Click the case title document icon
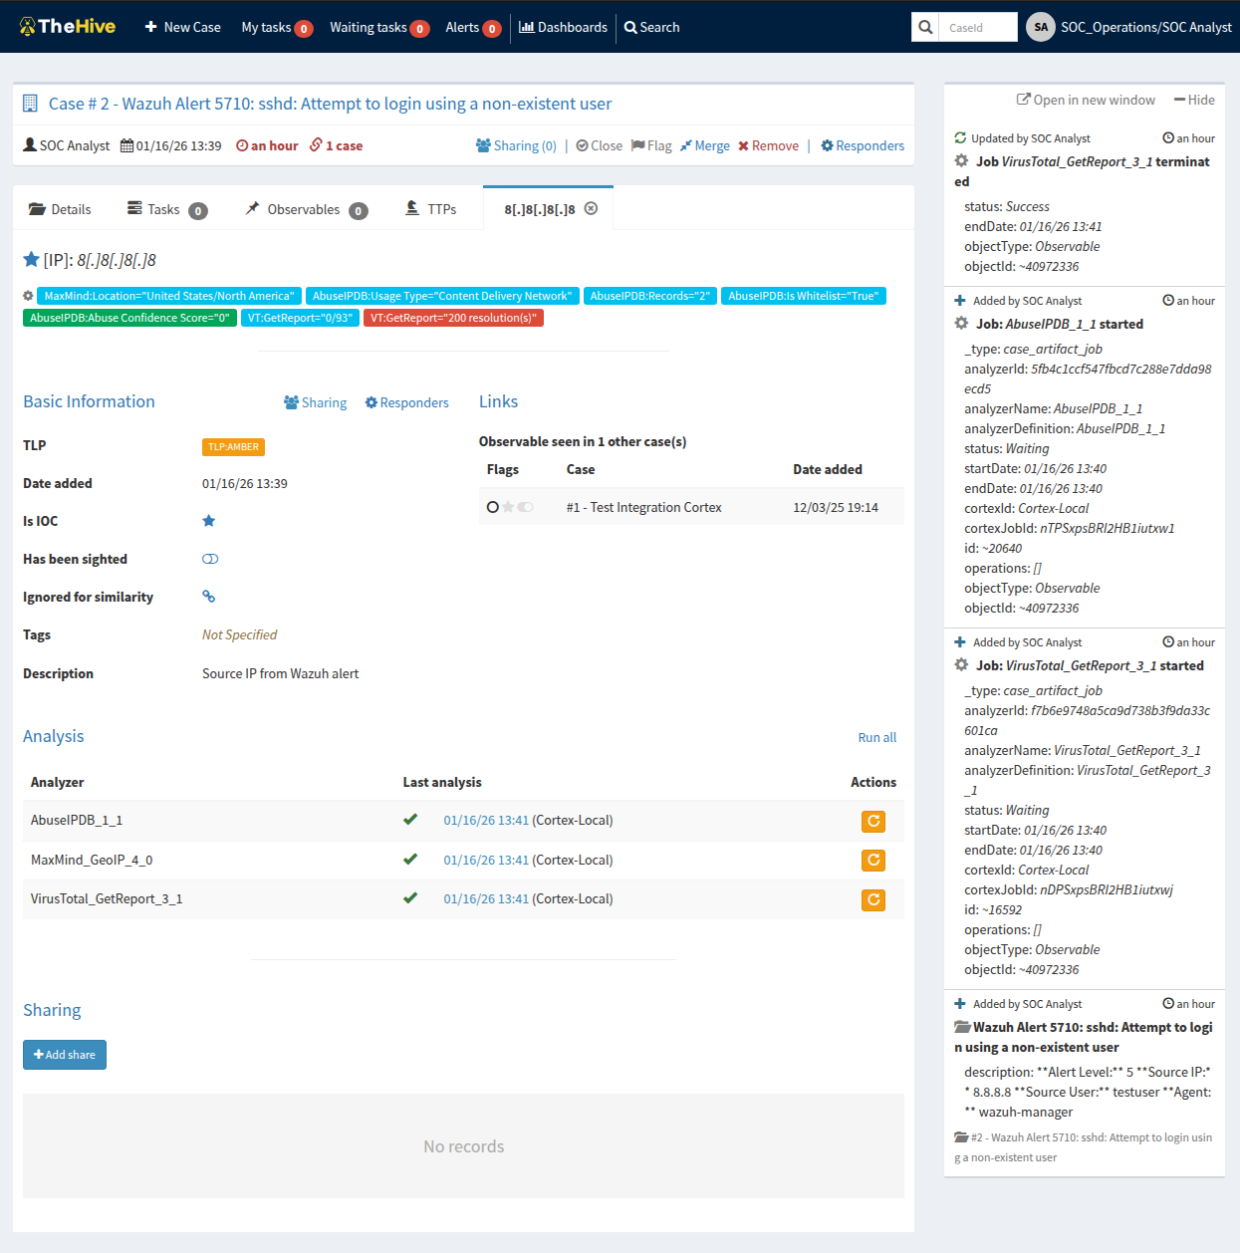Screen dimensions: 1240x1253 tap(30, 104)
